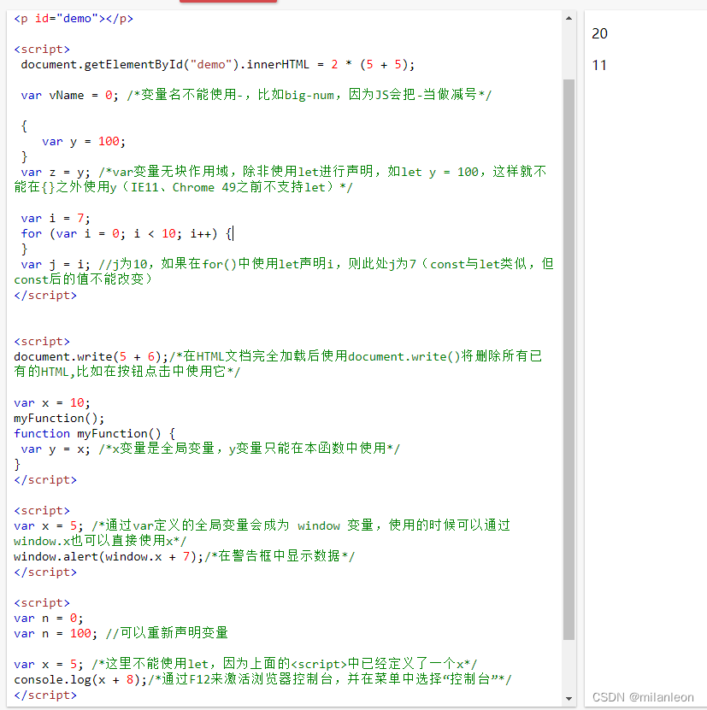Click the 'var n = 0;' line
The width and height of the screenshot is (707, 710).
49,619
